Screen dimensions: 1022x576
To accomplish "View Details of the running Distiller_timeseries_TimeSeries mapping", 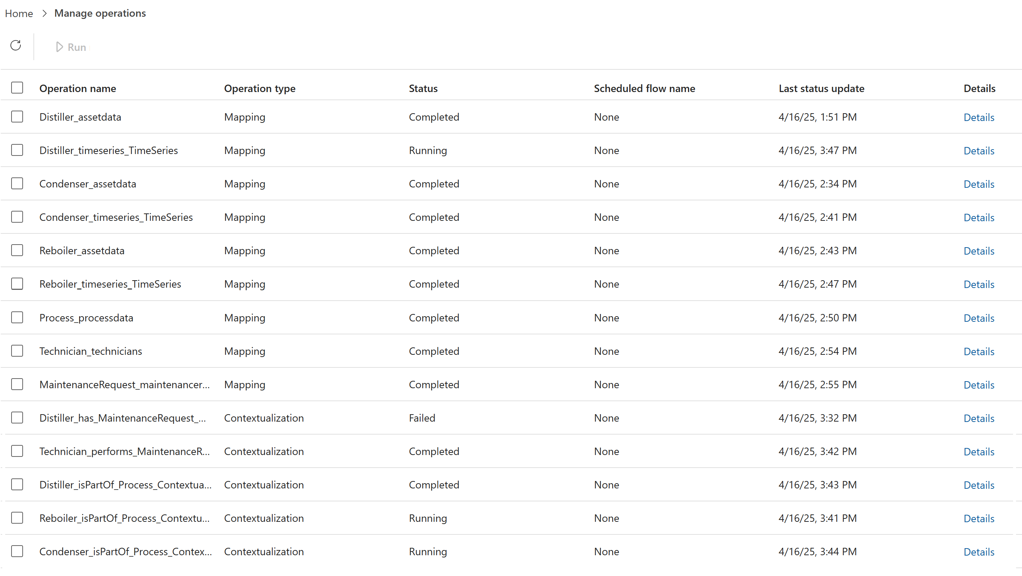I will [x=979, y=151].
